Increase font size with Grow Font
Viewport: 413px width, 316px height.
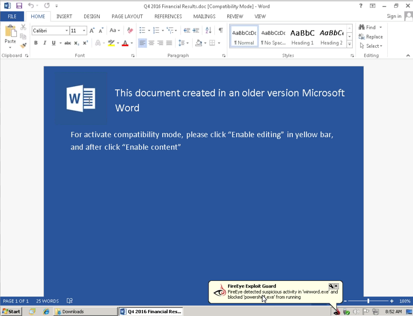[x=92, y=30]
